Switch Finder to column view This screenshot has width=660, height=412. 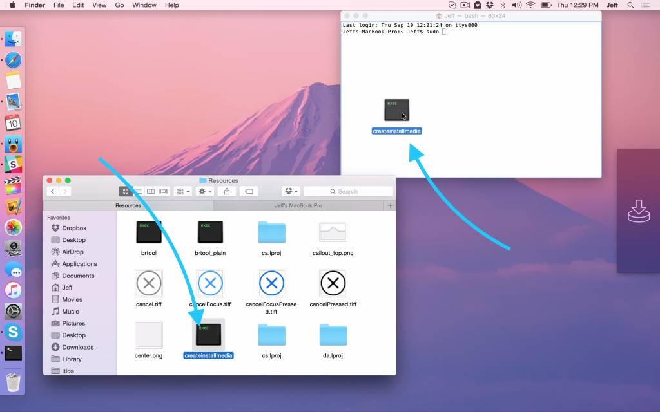point(151,191)
